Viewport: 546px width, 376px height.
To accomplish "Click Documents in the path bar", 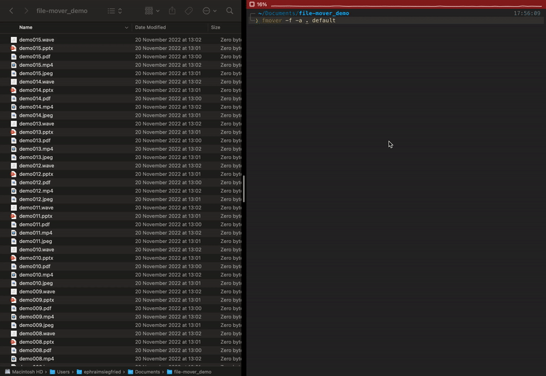I will pos(144,372).
